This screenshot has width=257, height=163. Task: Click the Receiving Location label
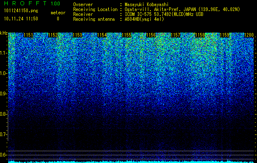pos(95,9)
